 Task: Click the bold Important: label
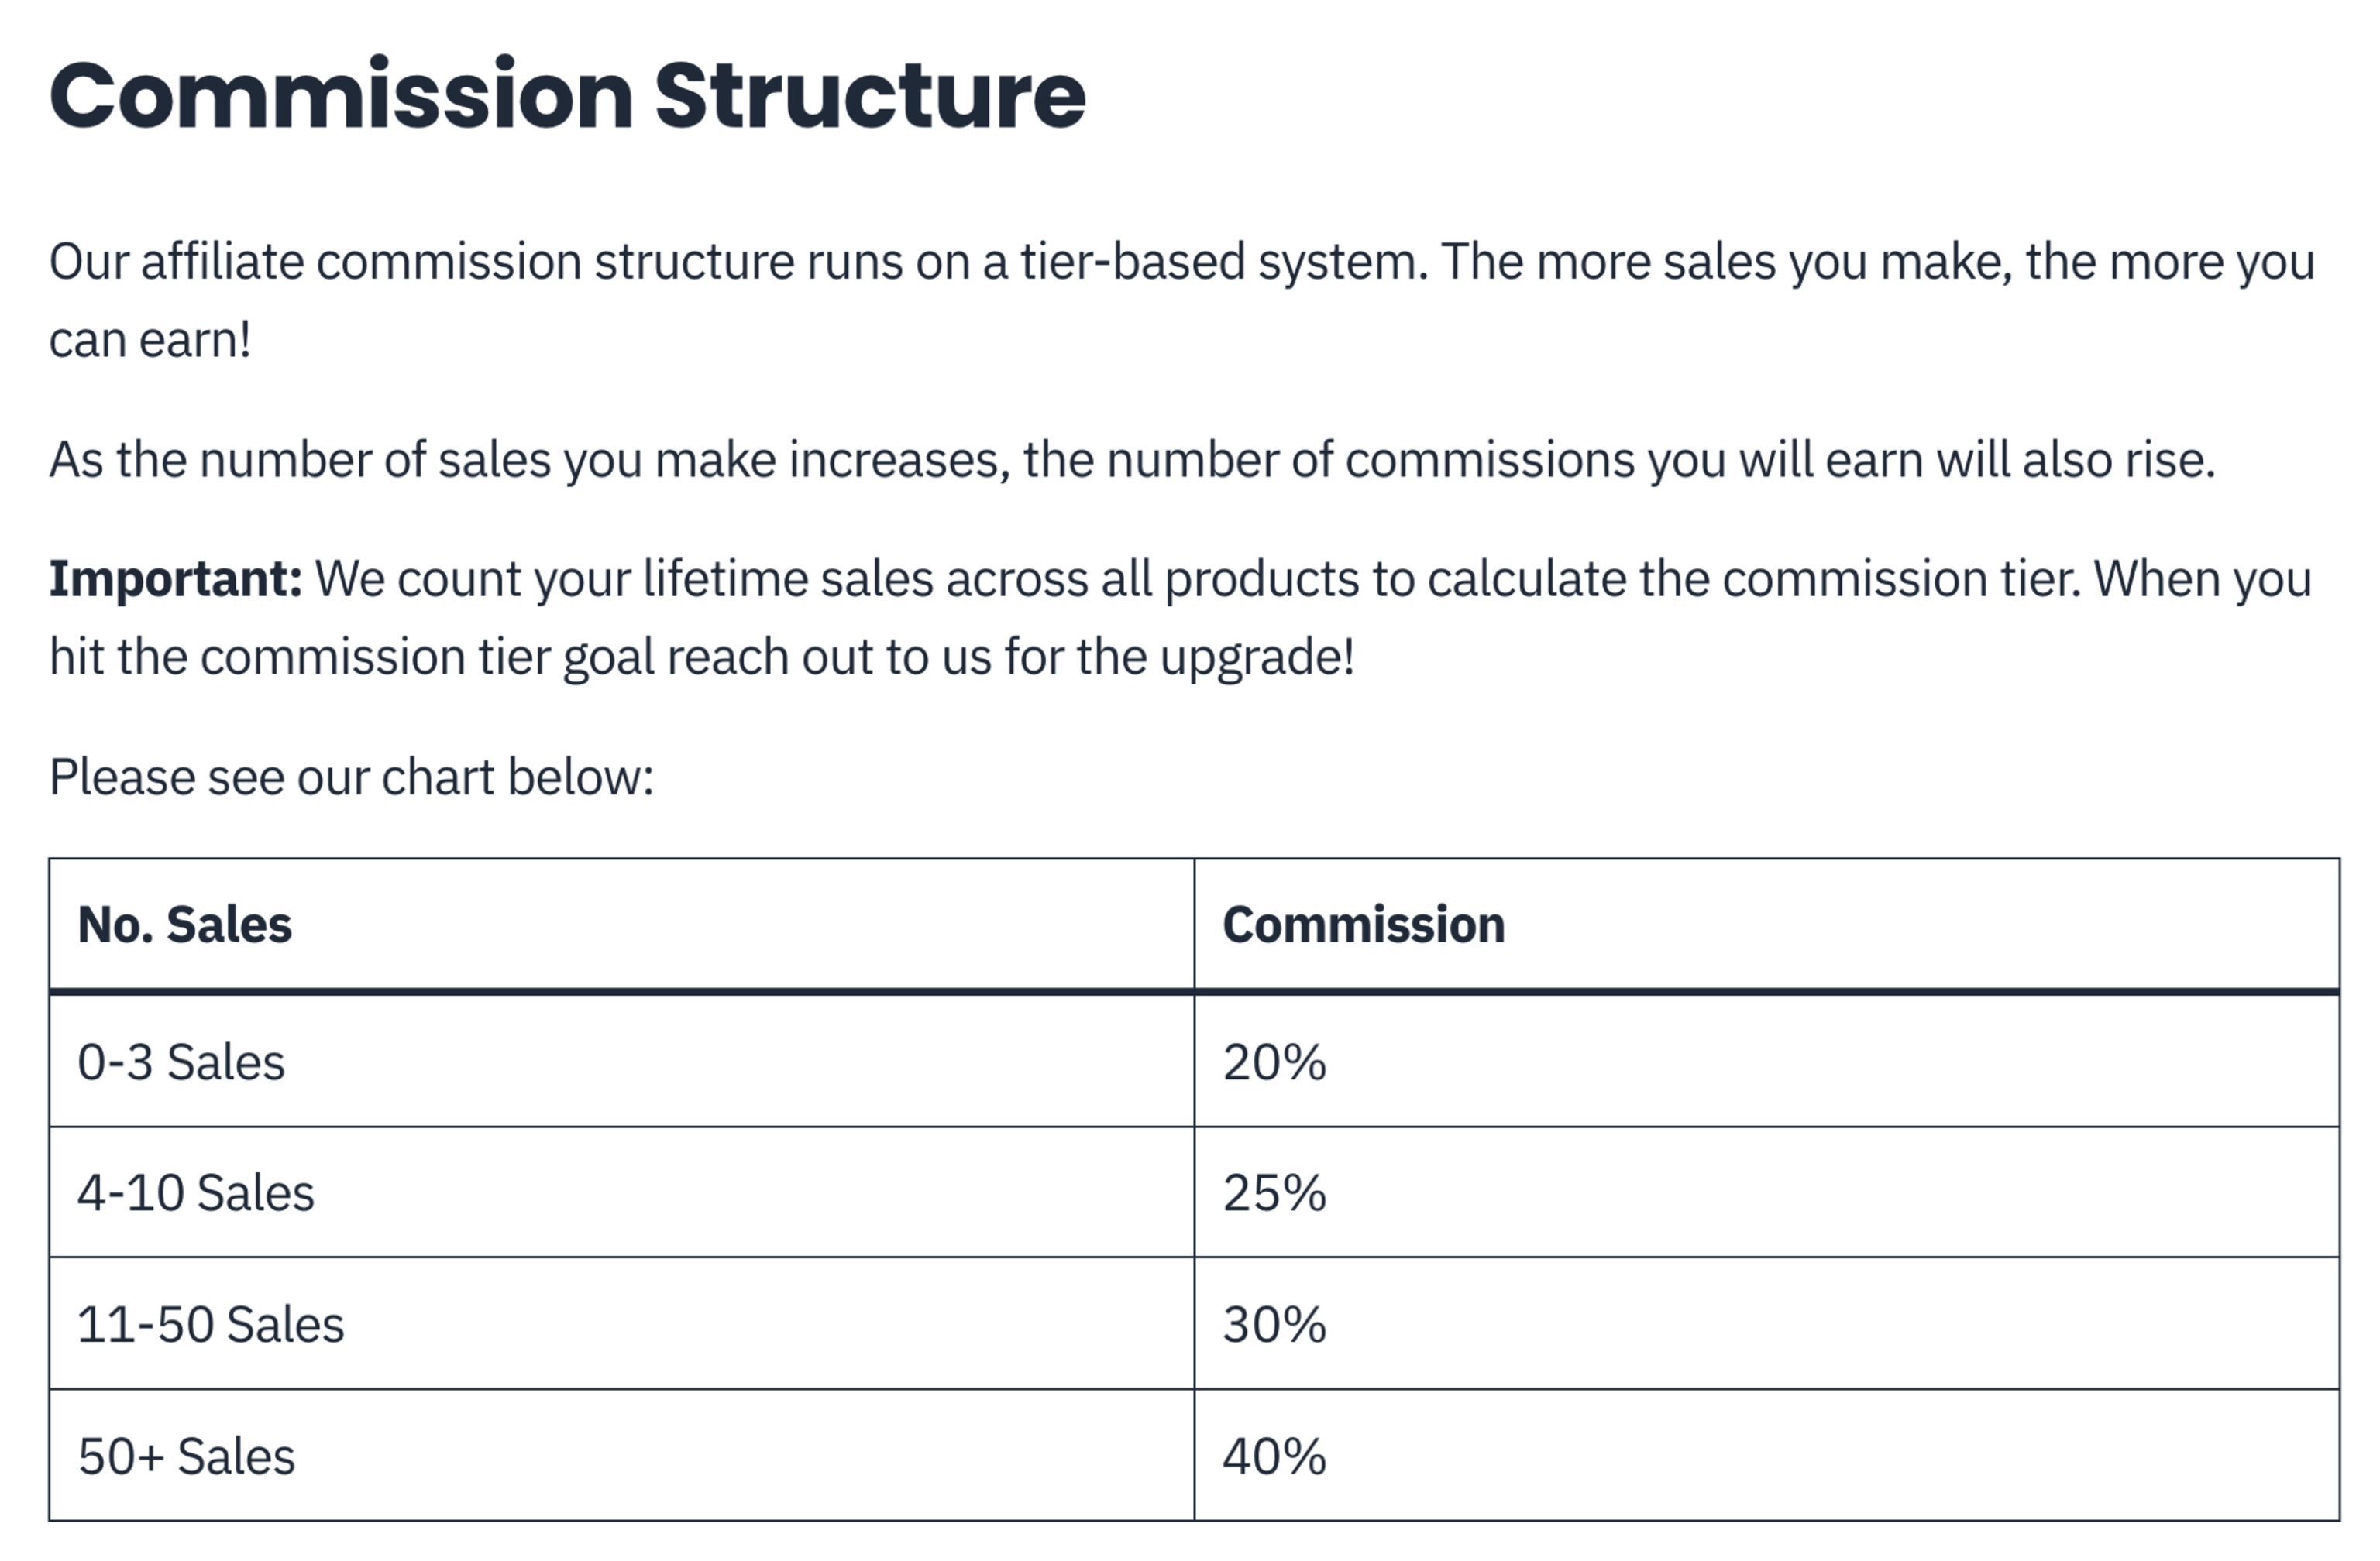[176, 580]
